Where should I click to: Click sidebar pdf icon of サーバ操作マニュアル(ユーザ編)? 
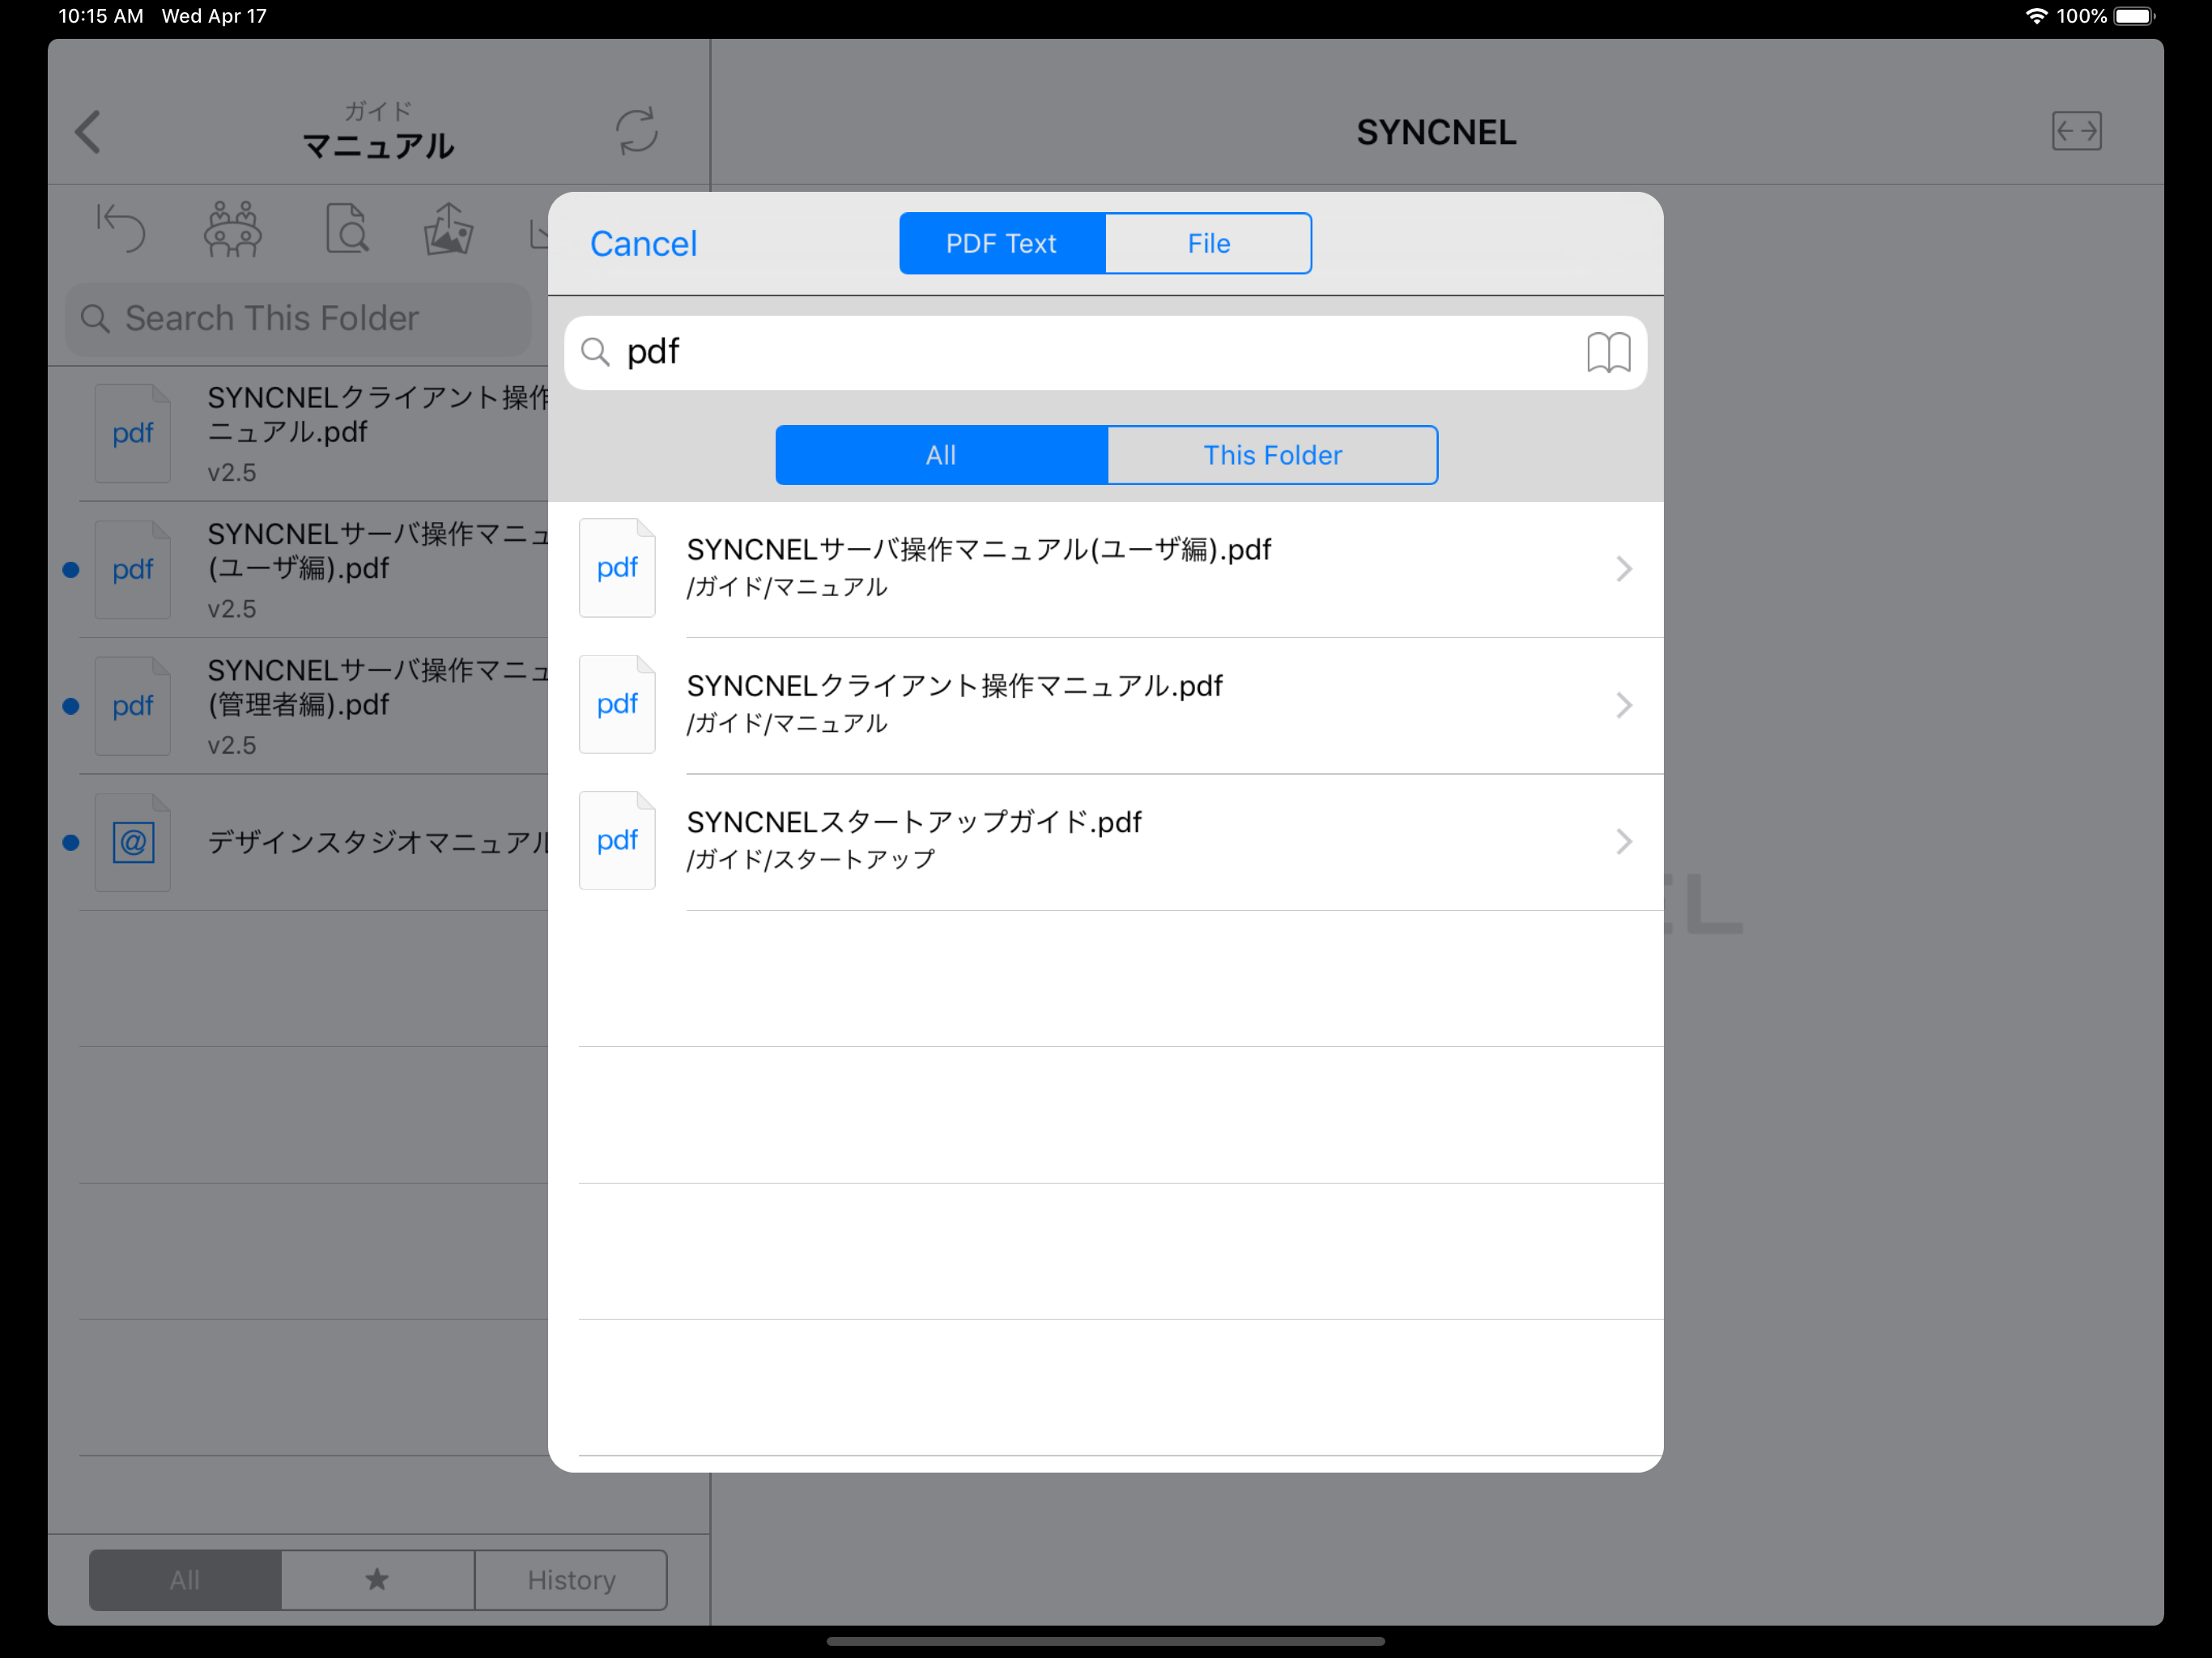pos(133,569)
